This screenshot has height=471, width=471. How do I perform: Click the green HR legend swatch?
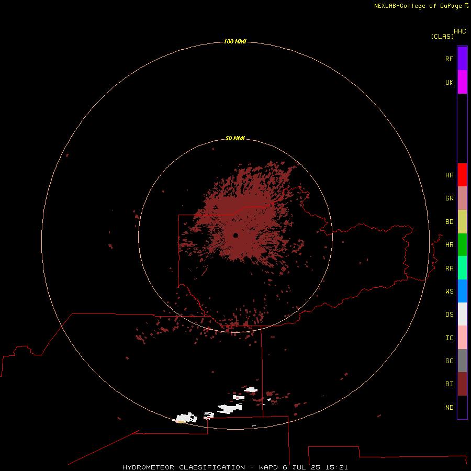click(x=462, y=245)
